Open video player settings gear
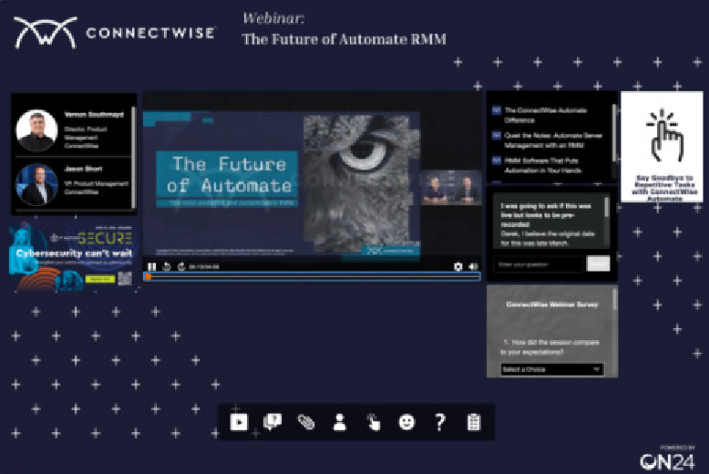 pos(458,267)
